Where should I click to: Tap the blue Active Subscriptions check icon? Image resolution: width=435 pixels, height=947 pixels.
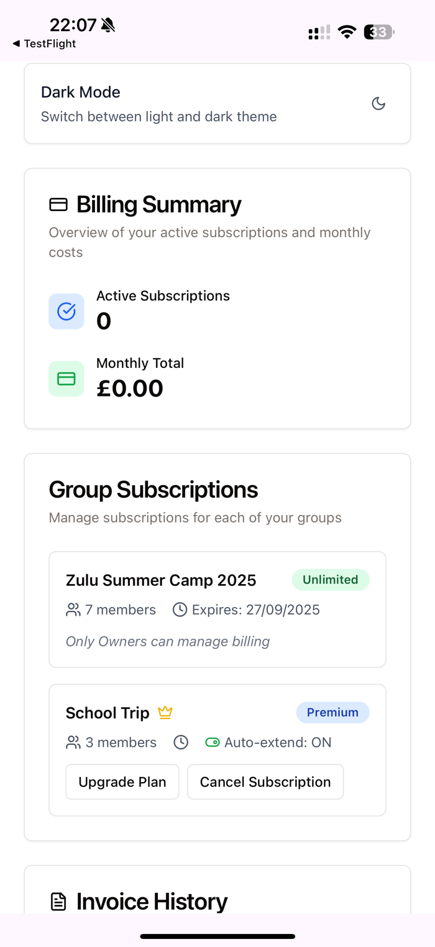66,311
